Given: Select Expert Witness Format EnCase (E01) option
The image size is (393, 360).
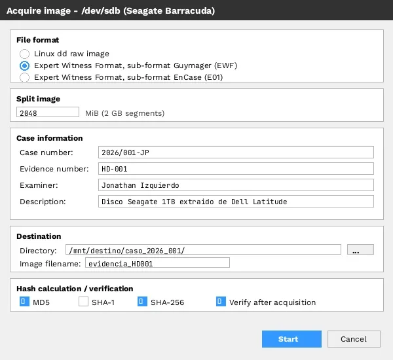Looking at the screenshot, I should tap(25, 77).
